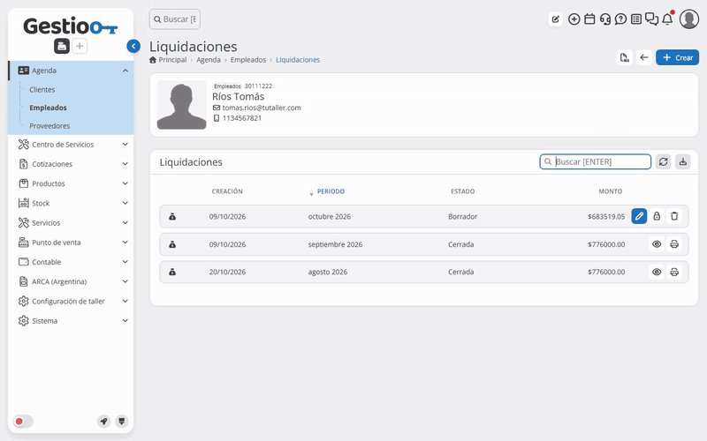Open the notifications bell

(668, 19)
